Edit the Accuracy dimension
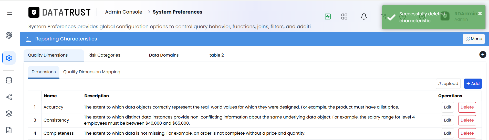Screen dimensions: 489x140 click(x=448, y=107)
